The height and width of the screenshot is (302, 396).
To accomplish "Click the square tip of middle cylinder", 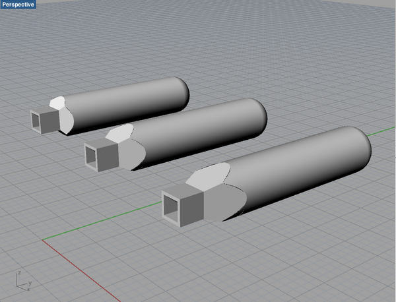I will click(x=101, y=154).
